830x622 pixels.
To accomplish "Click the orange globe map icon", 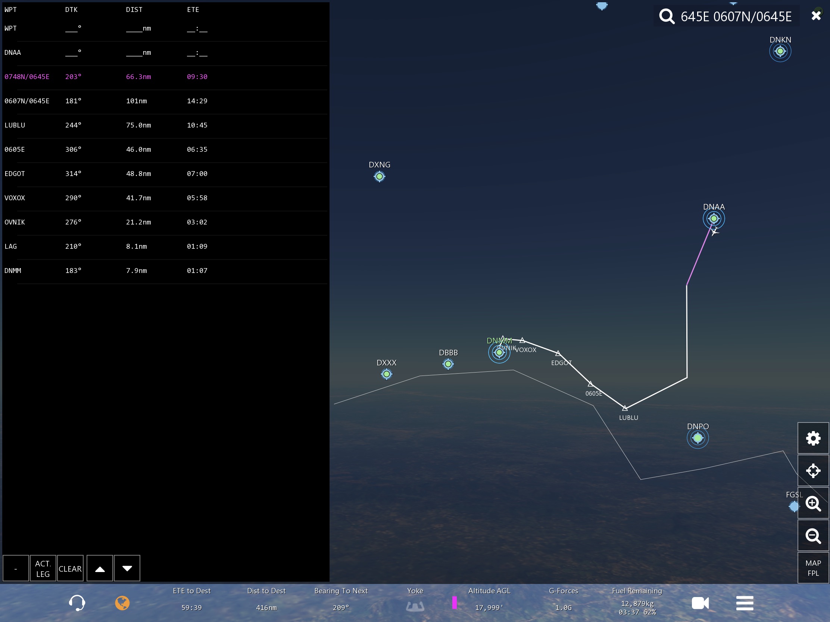I will [122, 603].
